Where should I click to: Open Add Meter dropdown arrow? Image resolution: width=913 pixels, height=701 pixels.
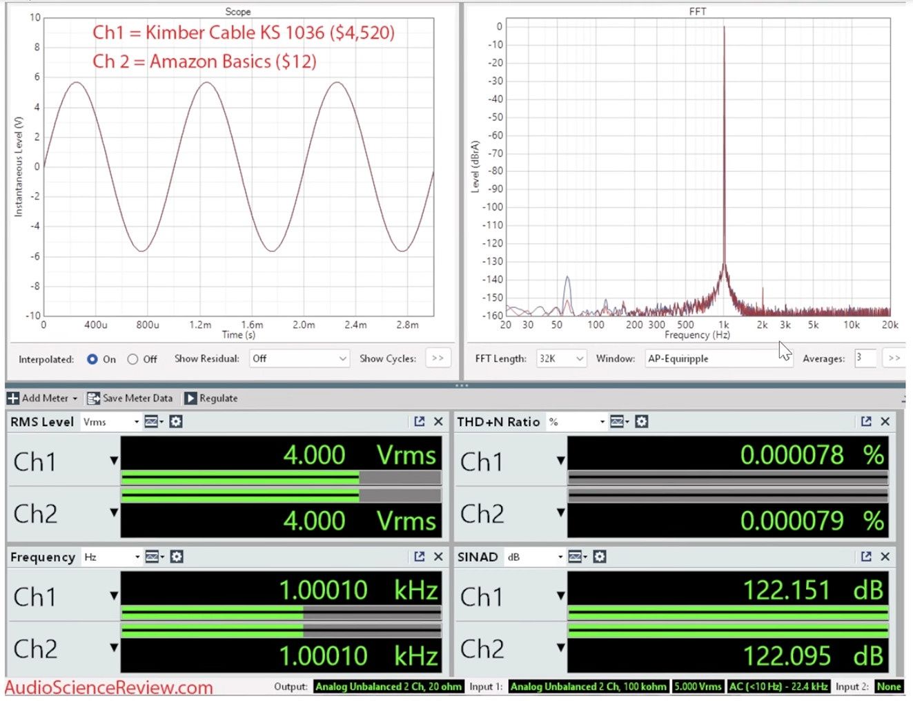[x=75, y=398]
